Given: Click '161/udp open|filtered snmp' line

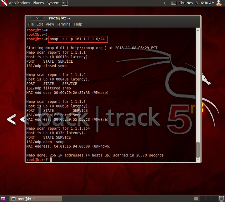Looking at the screenshot, I should [54, 115].
